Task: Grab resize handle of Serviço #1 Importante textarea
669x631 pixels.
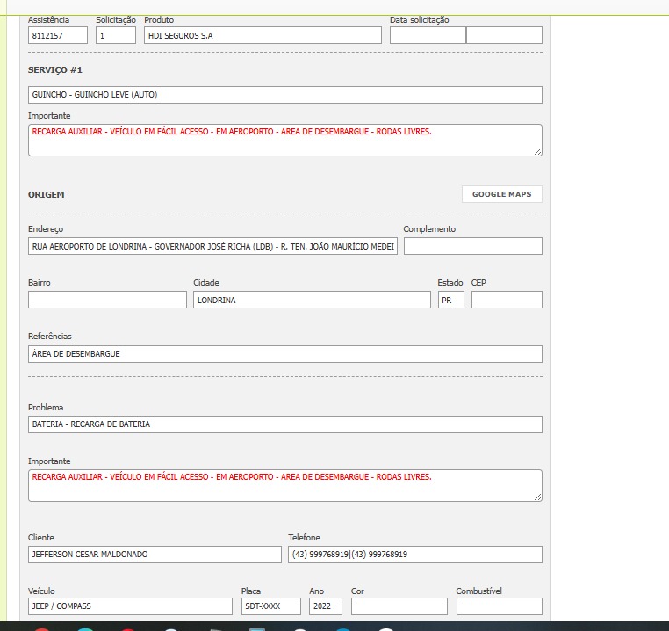Action: [537, 152]
